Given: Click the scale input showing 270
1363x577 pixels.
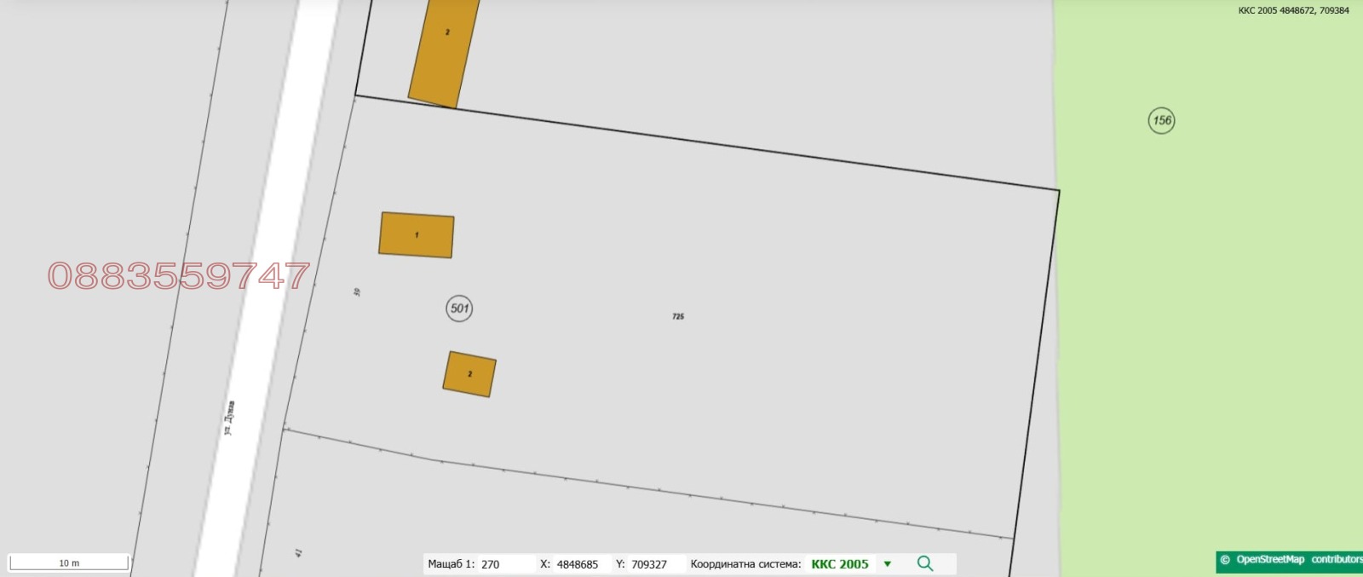Looking at the screenshot, I should point(503,564).
